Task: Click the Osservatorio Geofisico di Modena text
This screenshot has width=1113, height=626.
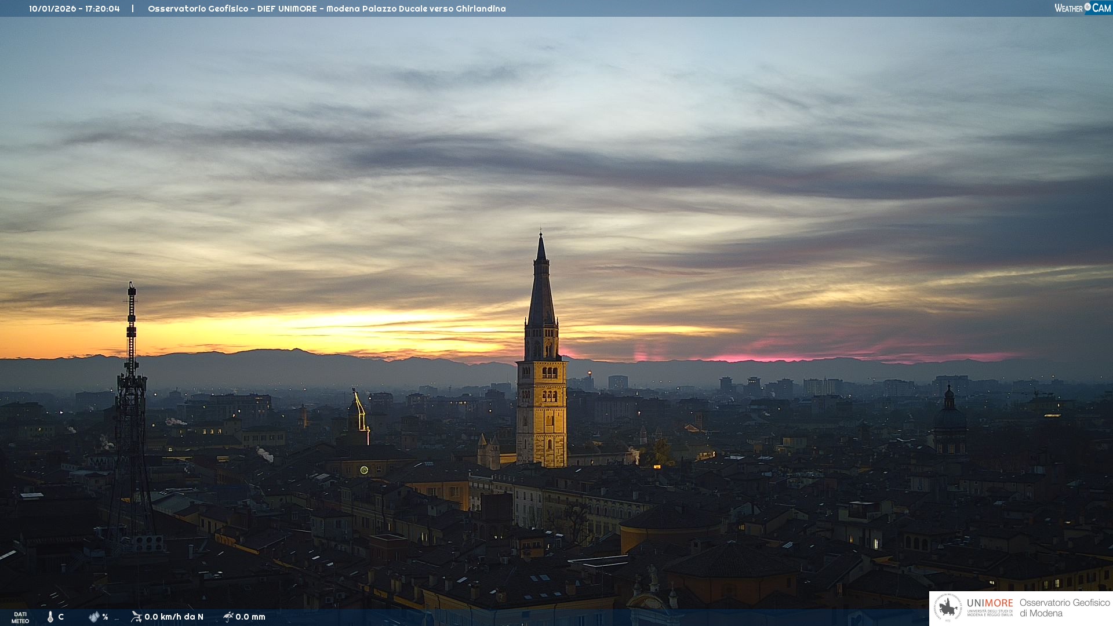Action: (1064, 607)
